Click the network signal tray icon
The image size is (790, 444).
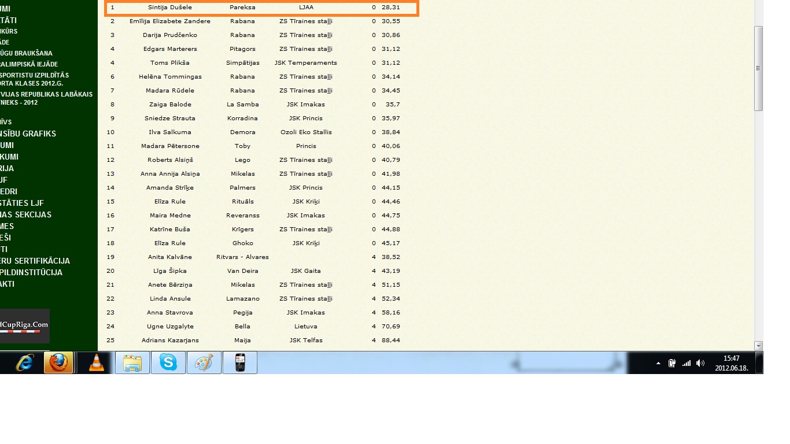686,363
